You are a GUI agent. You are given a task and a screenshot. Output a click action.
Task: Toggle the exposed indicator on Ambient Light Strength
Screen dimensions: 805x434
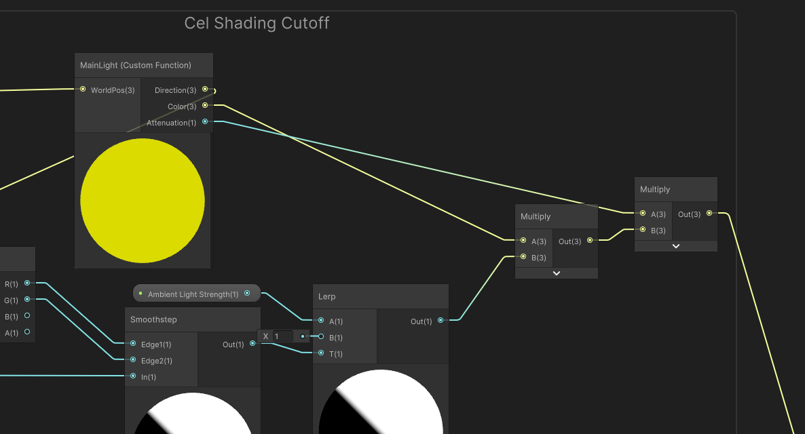[141, 293]
